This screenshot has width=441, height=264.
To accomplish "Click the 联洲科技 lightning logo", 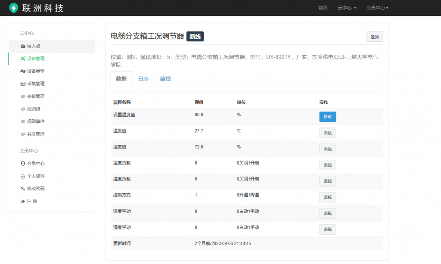I will pyautogui.click(x=14, y=8).
